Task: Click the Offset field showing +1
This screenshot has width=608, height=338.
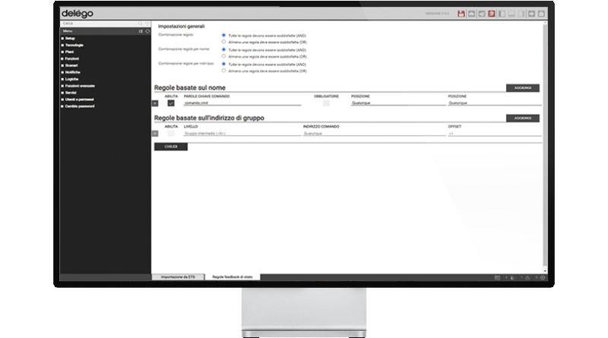Action: pos(495,134)
